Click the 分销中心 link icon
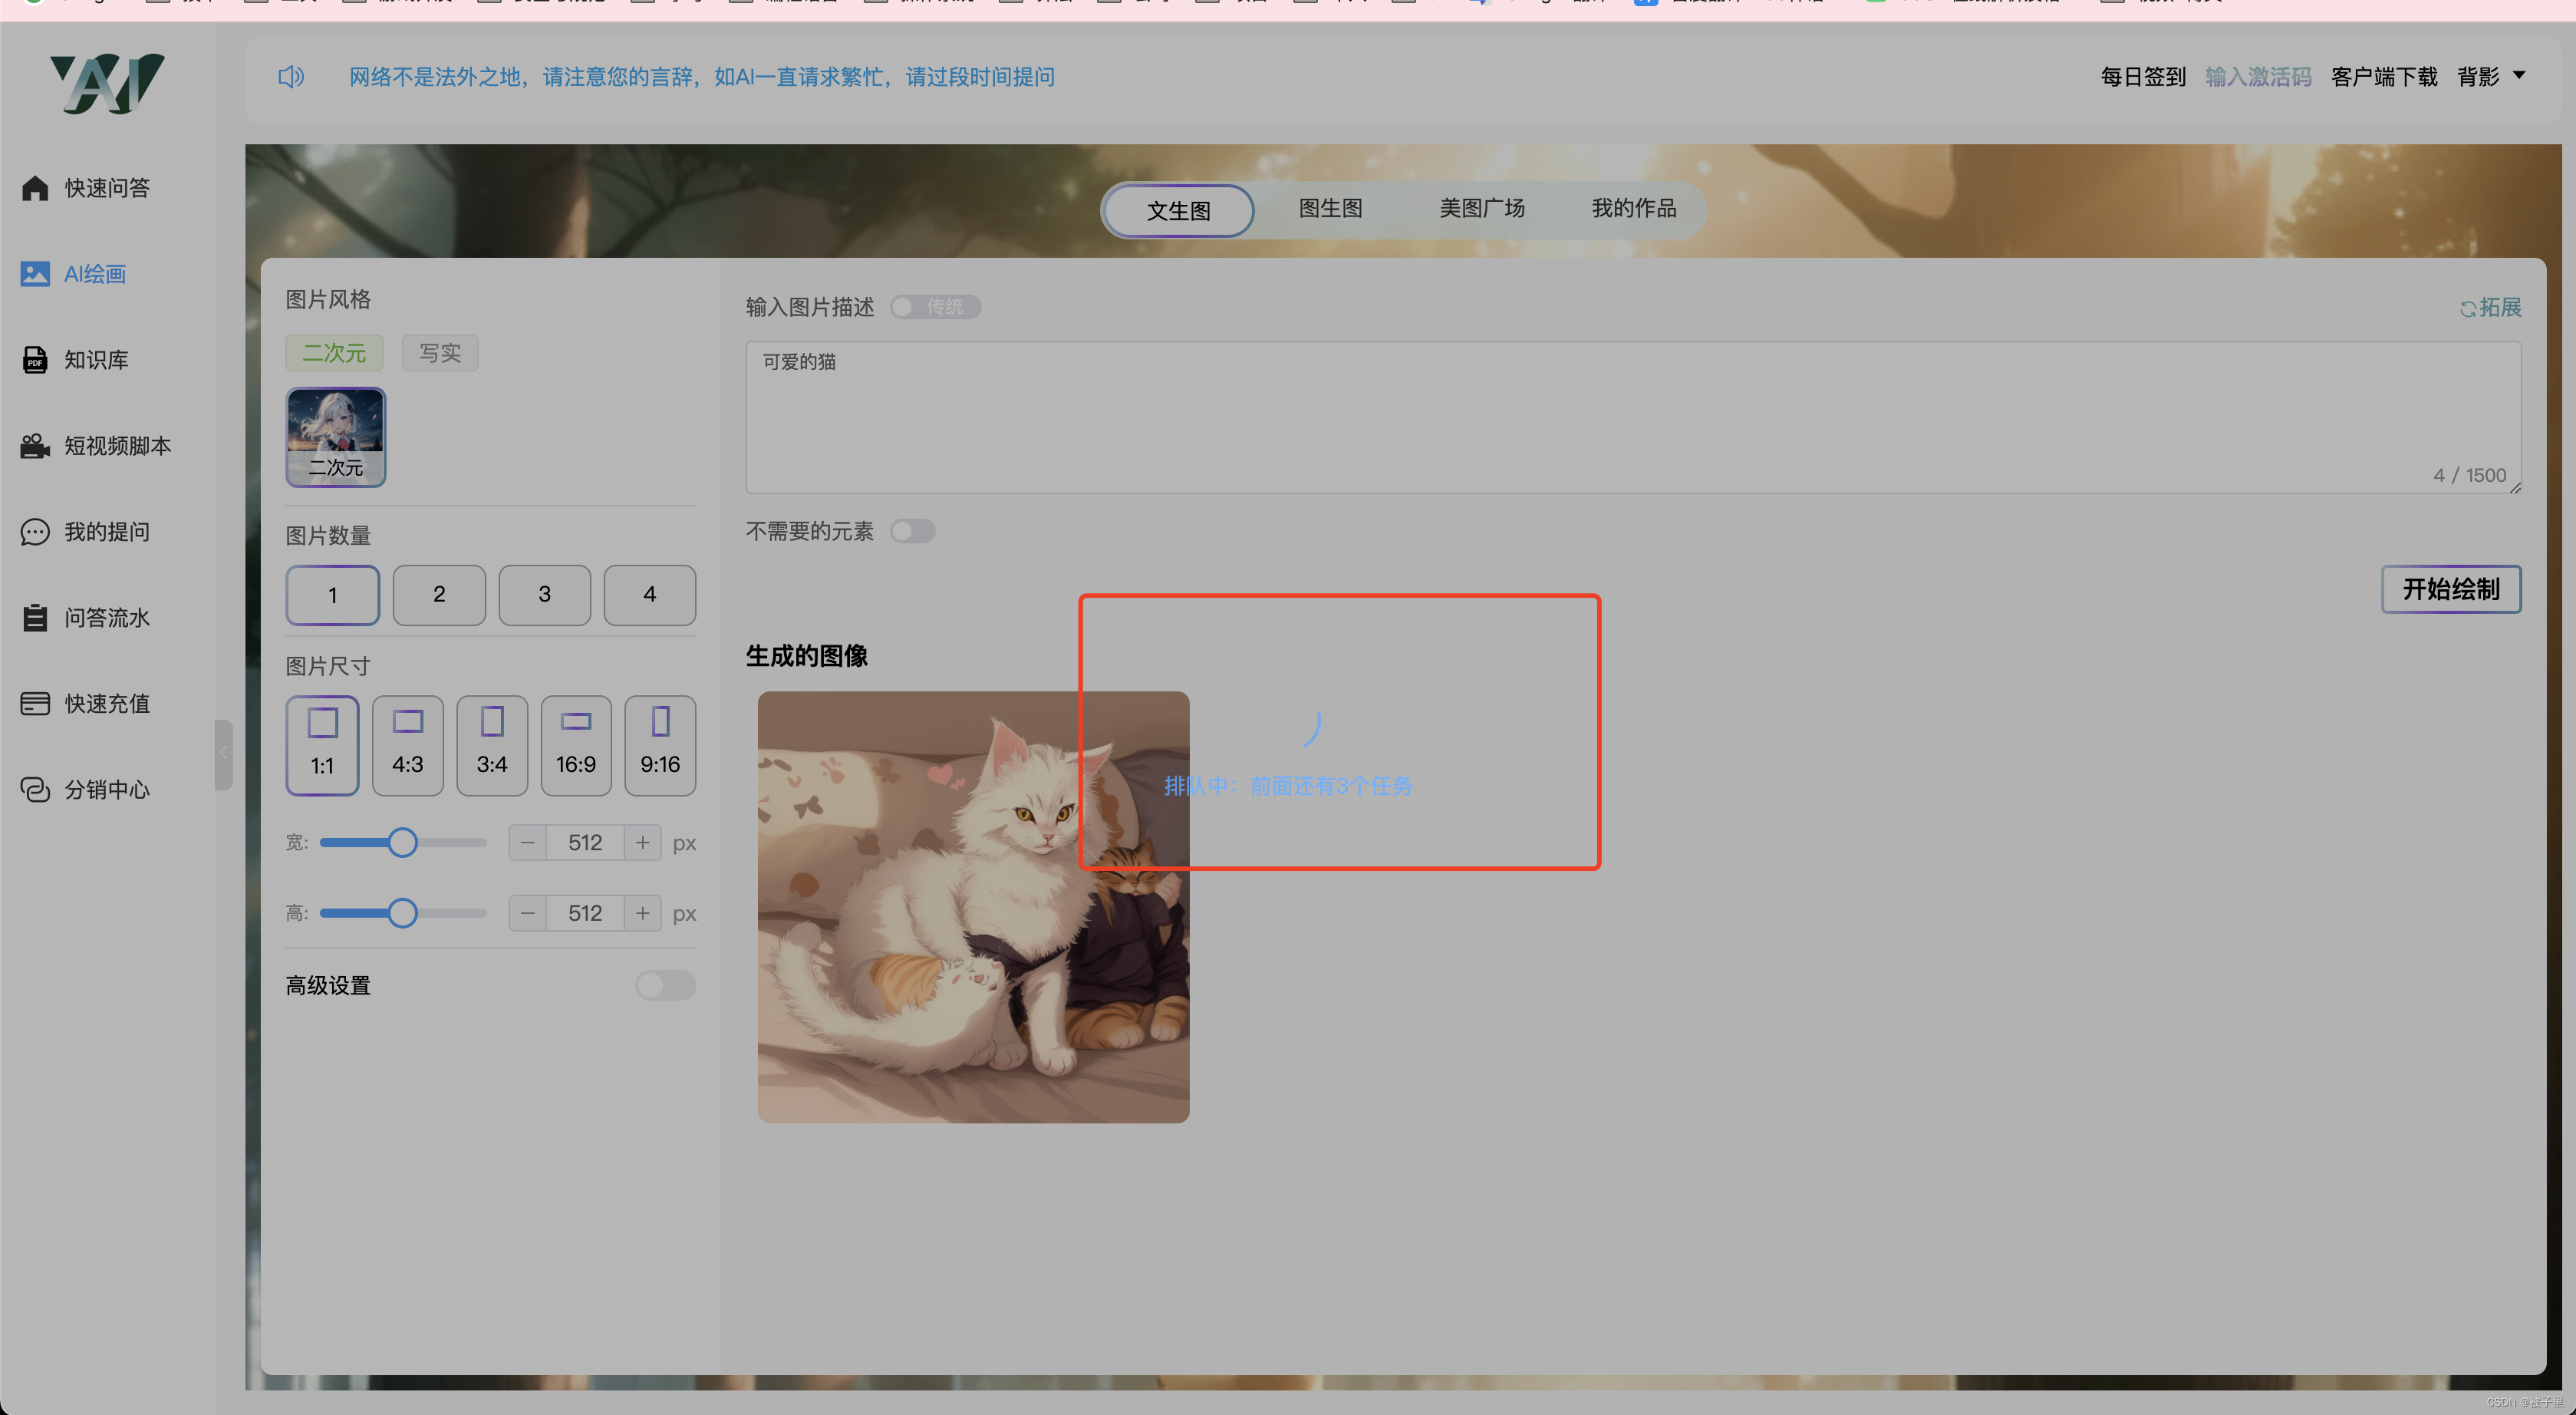This screenshot has width=2576, height=1415. pos(35,790)
